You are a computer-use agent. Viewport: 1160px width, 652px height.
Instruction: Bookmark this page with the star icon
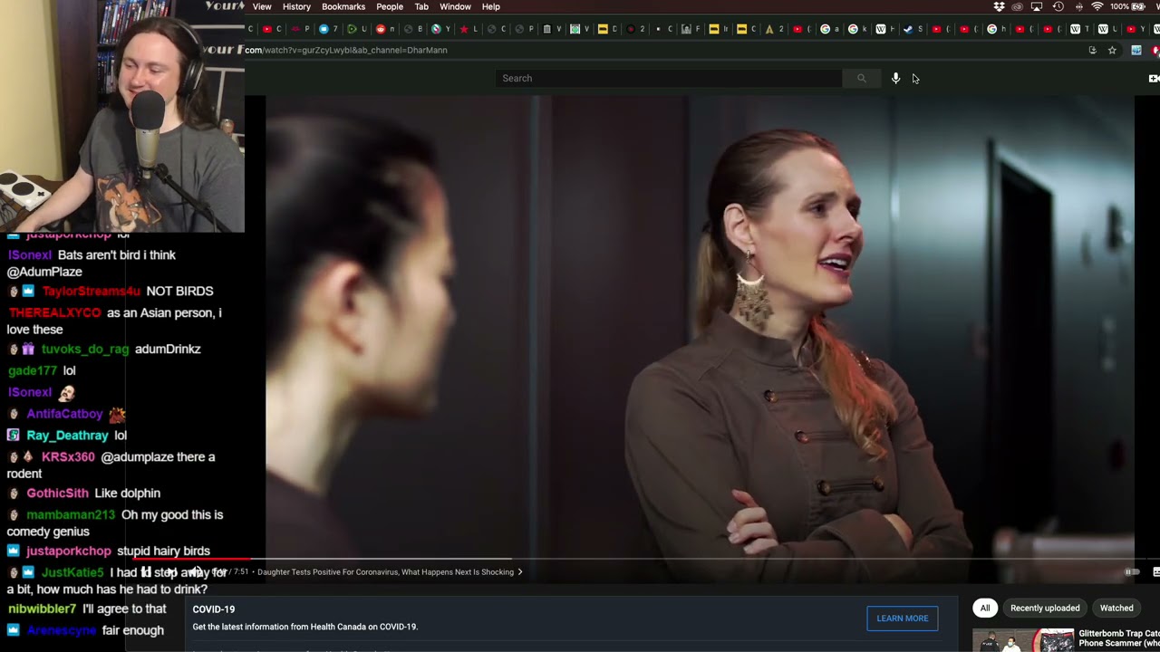tap(1112, 51)
